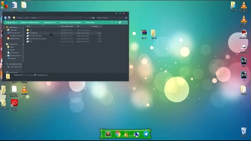Open the Добавить в библиотеку dropdown
Viewport: 251px width, 141px height.
tap(30, 22)
